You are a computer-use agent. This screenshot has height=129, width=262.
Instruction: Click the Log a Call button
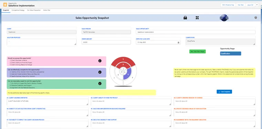click(250, 5)
